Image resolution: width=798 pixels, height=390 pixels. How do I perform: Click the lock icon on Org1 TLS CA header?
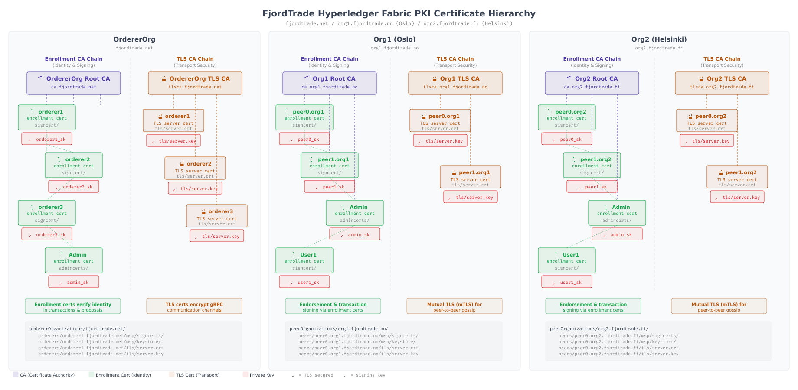434,79
